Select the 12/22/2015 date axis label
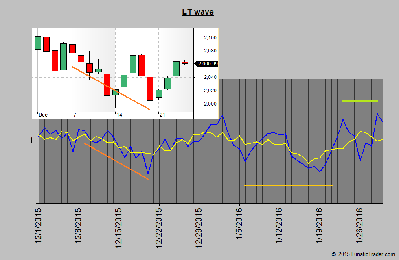Image resolution: width=399 pixels, height=260 pixels. 159,226
